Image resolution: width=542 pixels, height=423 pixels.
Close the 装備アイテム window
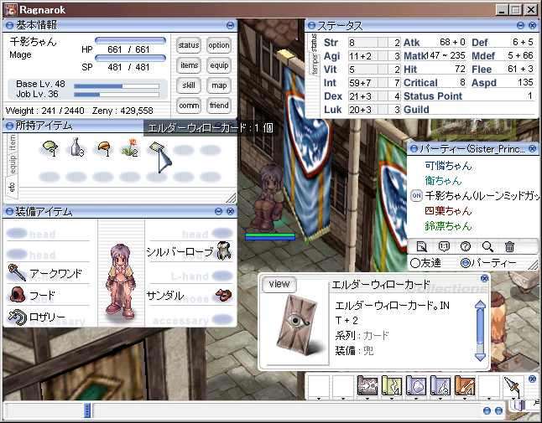[x=230, y=211]
